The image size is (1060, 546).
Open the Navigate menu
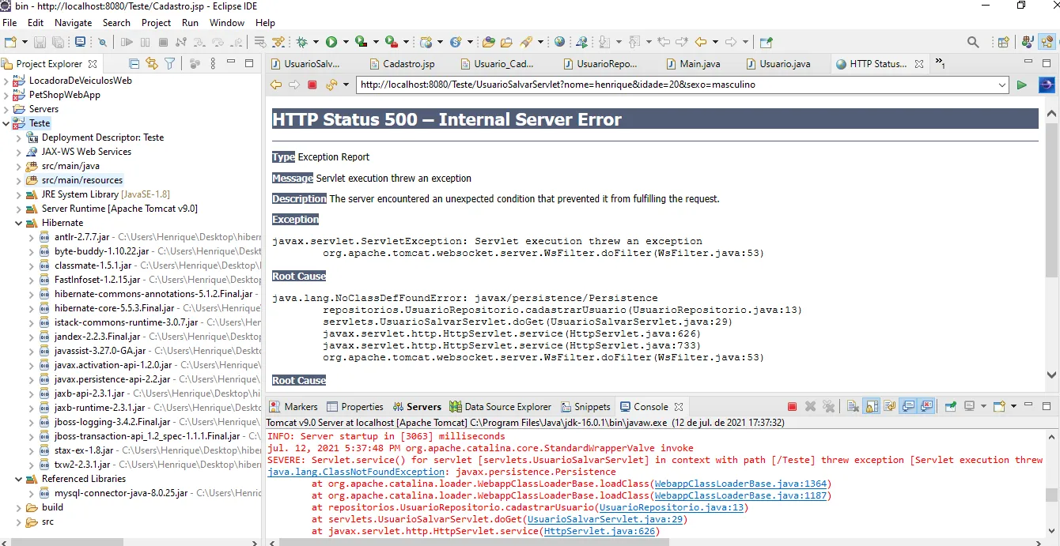[74, 23]
